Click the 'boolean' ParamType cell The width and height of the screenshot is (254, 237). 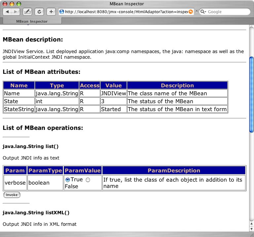(45, 183)
